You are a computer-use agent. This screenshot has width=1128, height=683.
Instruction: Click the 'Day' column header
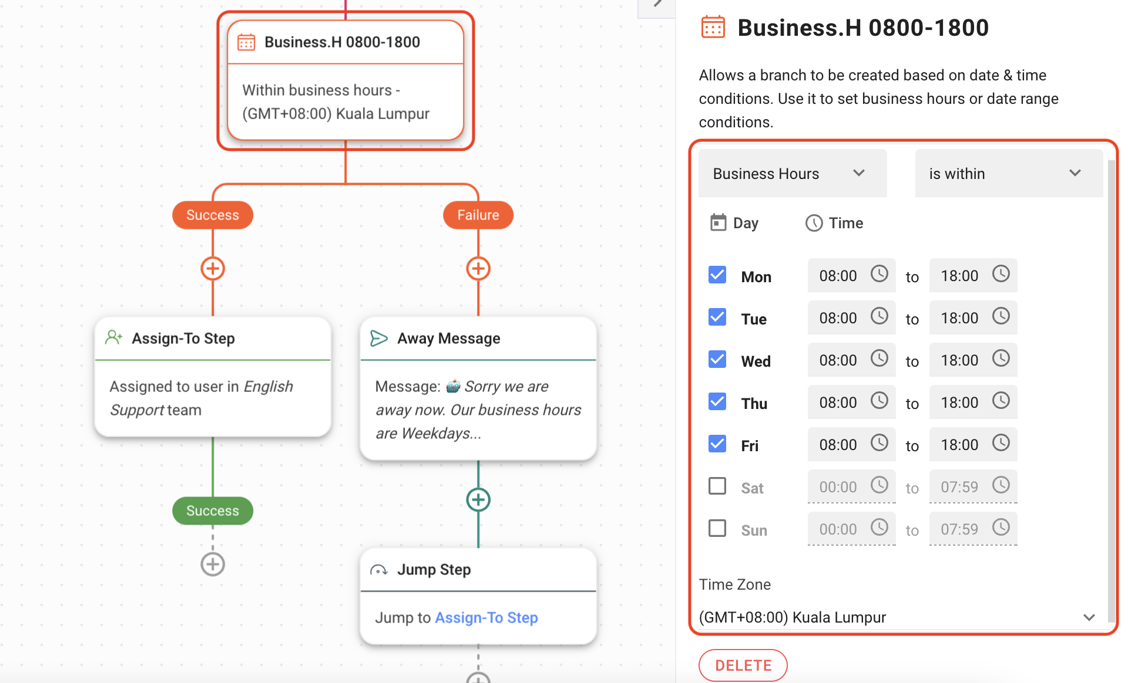tap(734, 223)
